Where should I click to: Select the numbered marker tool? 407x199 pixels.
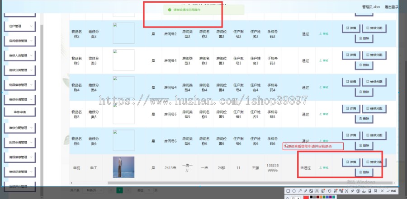tap(323, 191)
